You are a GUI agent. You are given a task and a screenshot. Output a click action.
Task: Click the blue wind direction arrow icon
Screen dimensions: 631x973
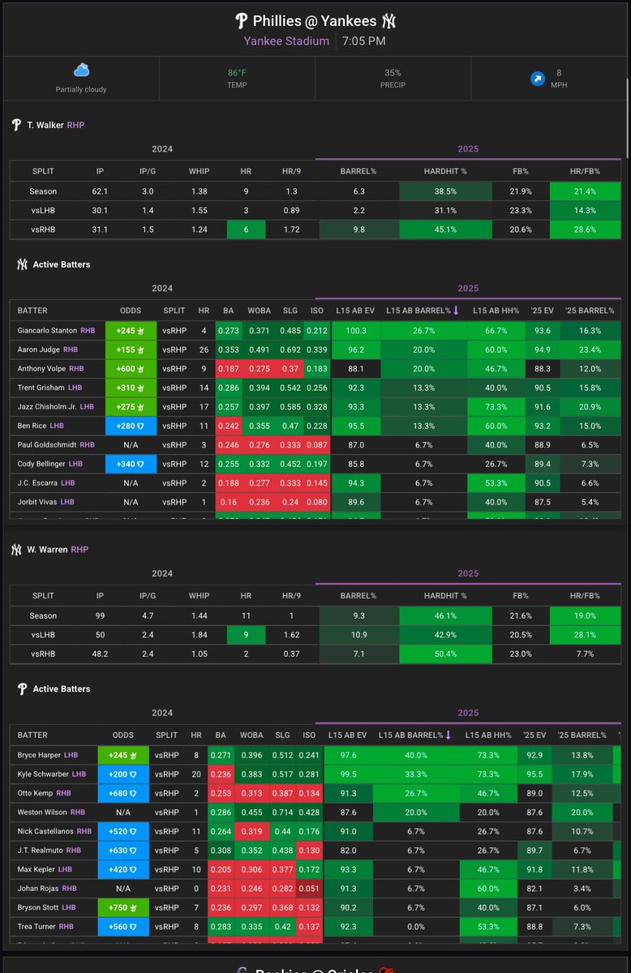[536, 79]
